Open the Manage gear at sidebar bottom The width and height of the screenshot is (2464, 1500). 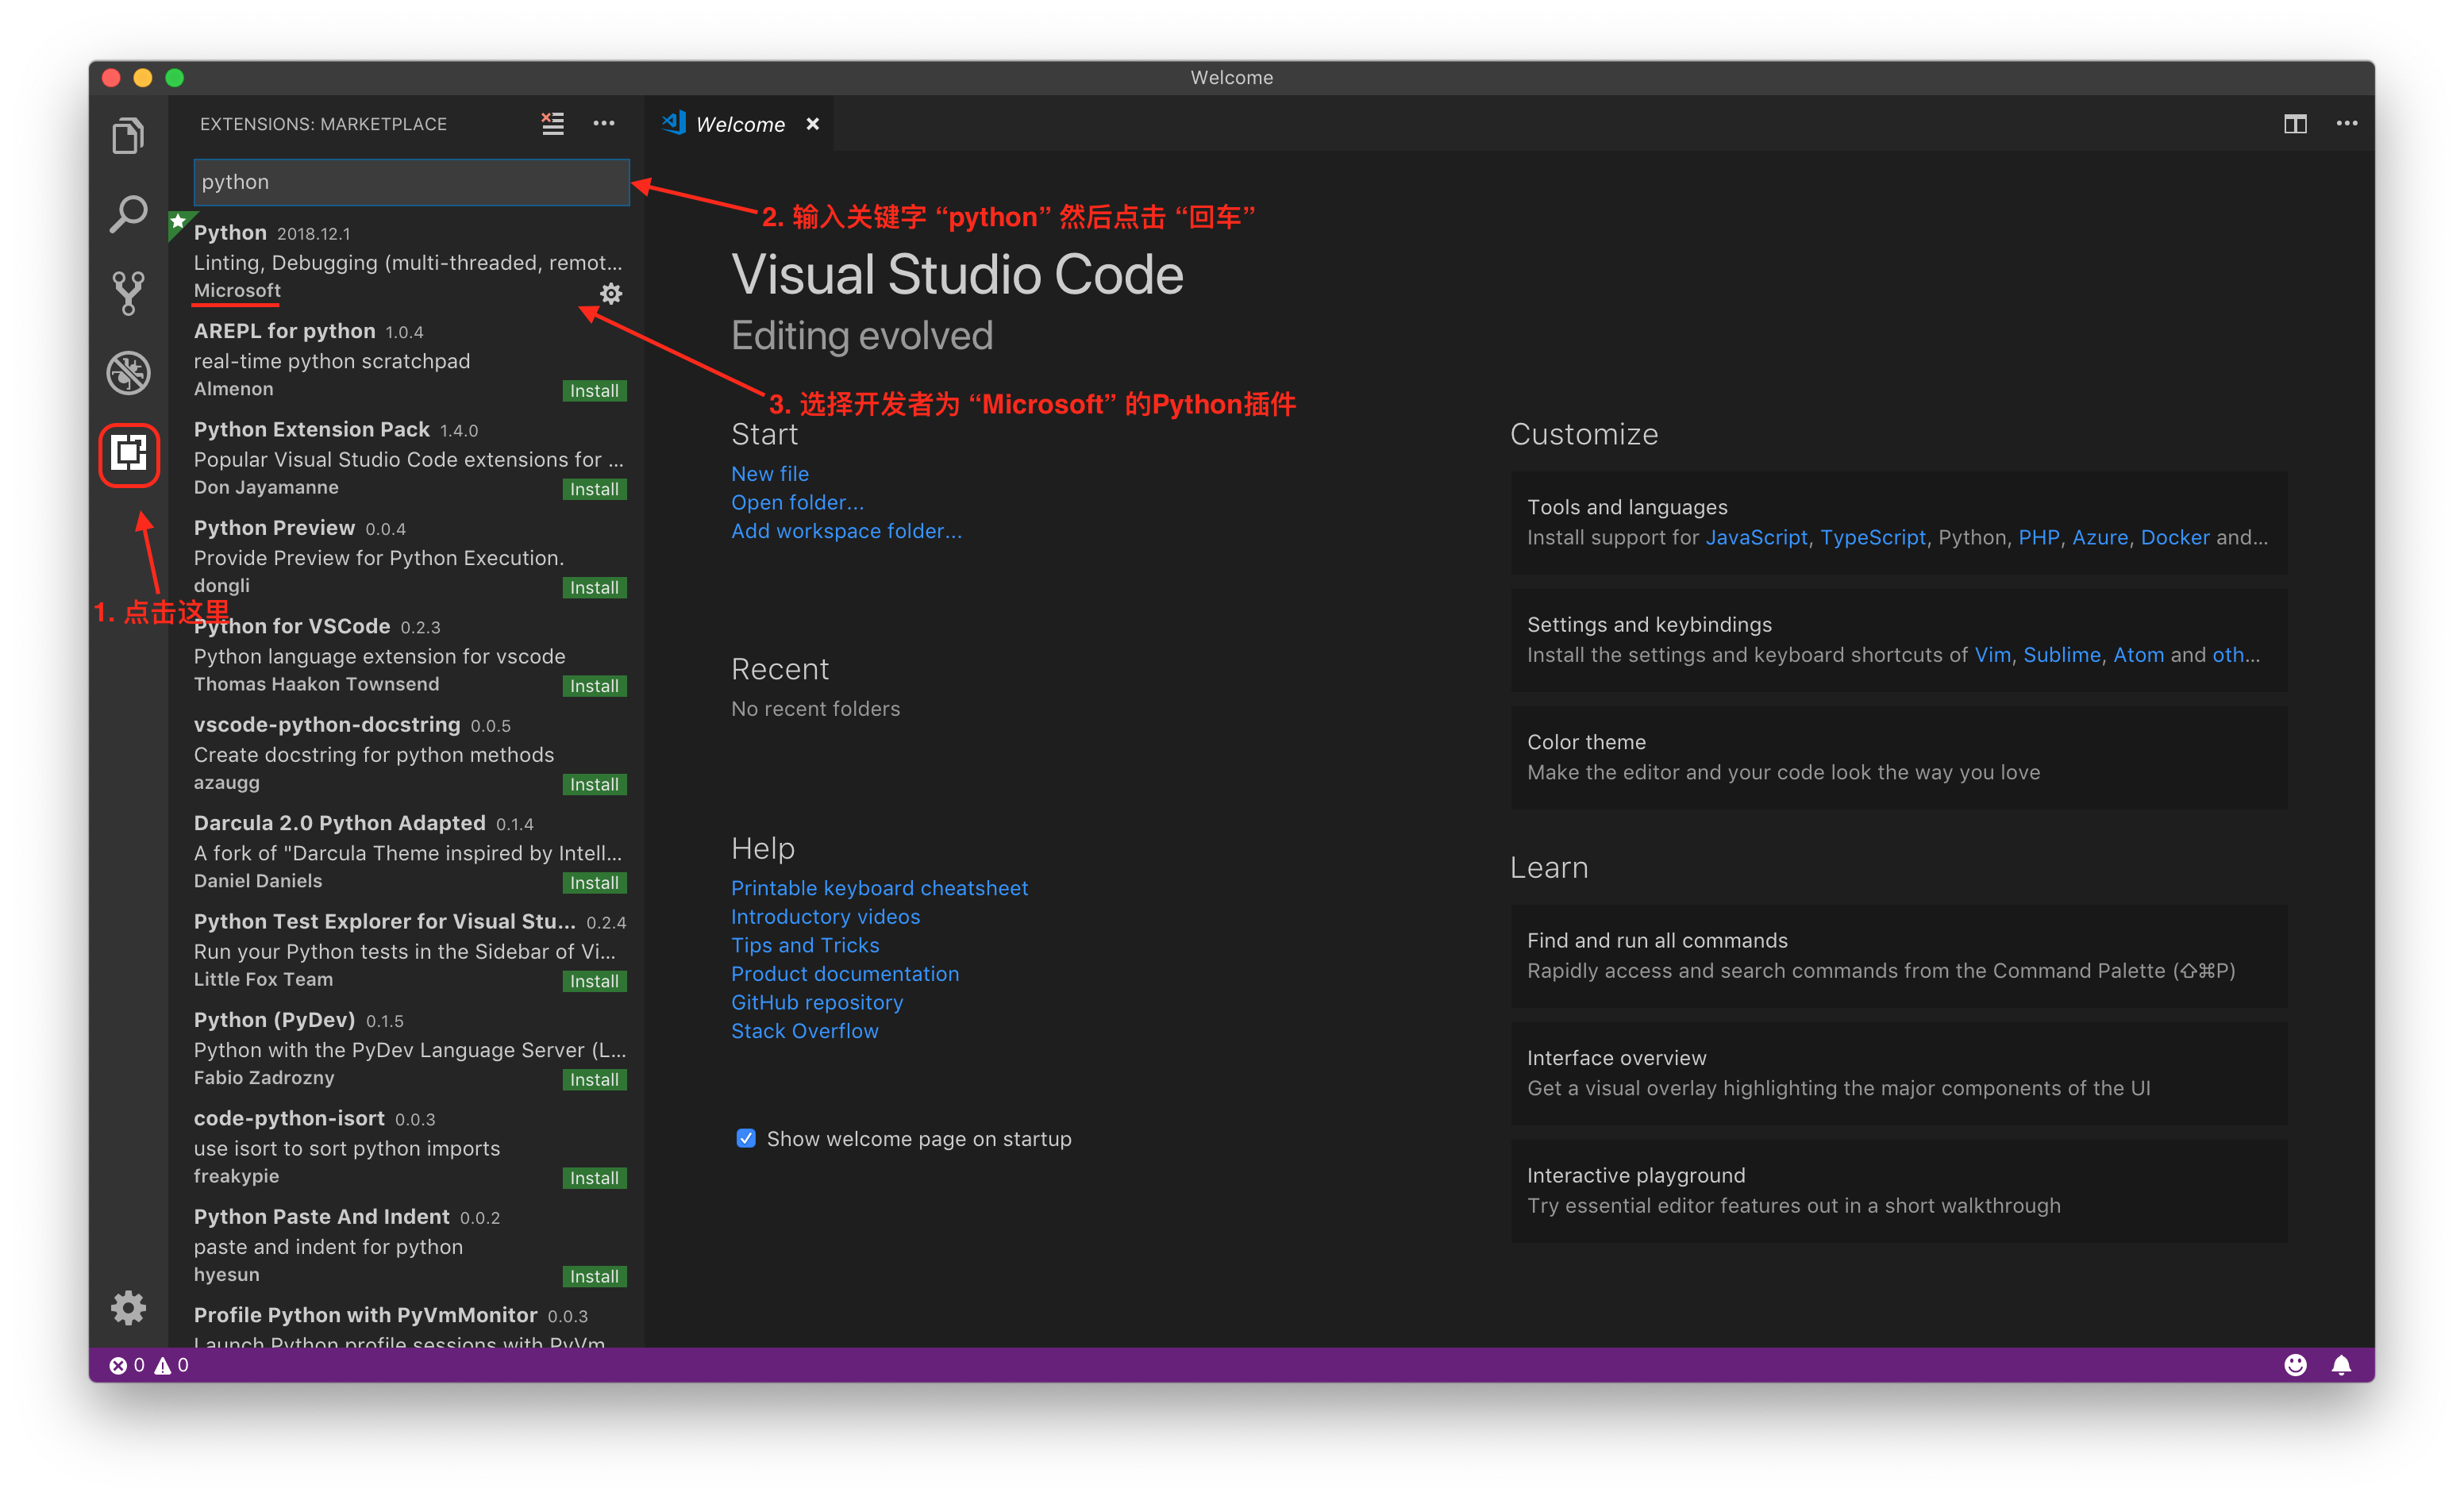pyautogui.click(x=128, y=1307)
